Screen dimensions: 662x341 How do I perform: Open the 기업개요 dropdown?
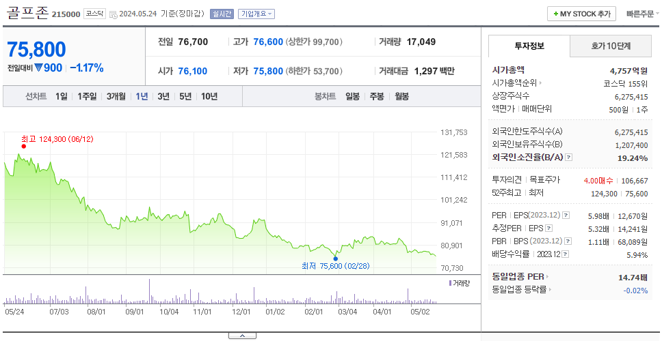point(256,14)
